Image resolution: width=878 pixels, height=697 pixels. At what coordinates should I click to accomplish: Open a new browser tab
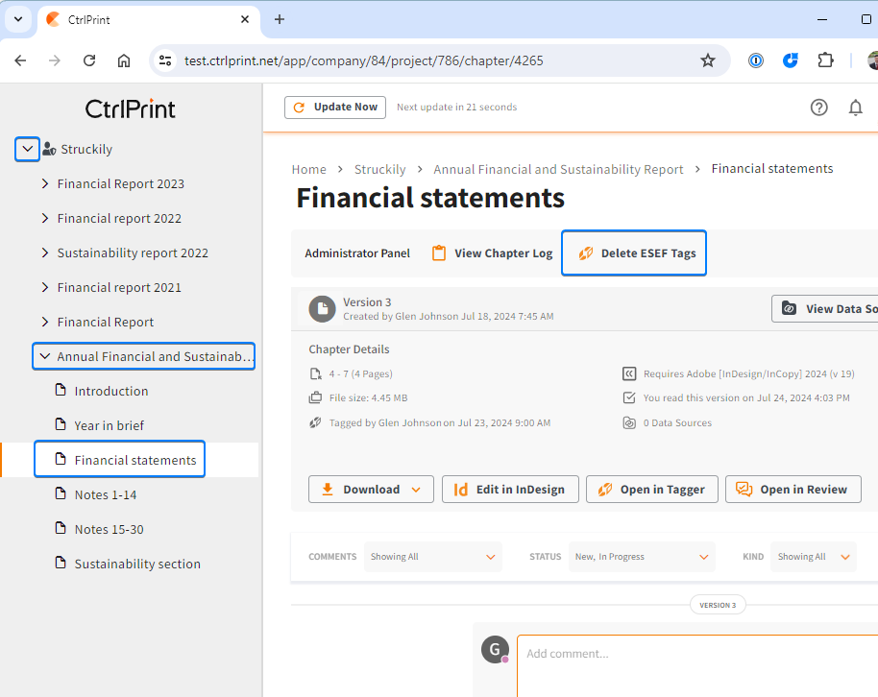280,19
